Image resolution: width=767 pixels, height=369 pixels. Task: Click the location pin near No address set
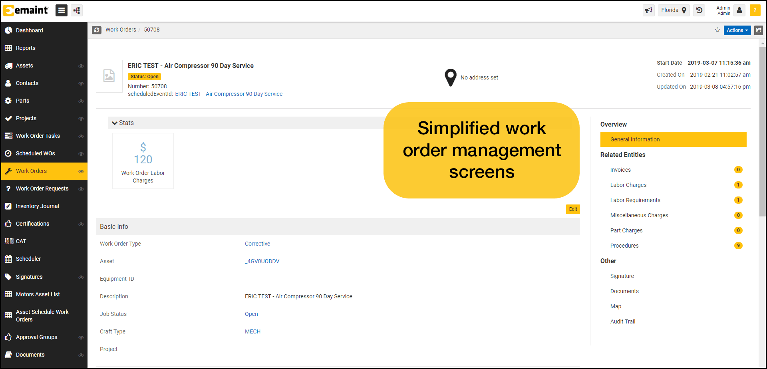(450, 77)
